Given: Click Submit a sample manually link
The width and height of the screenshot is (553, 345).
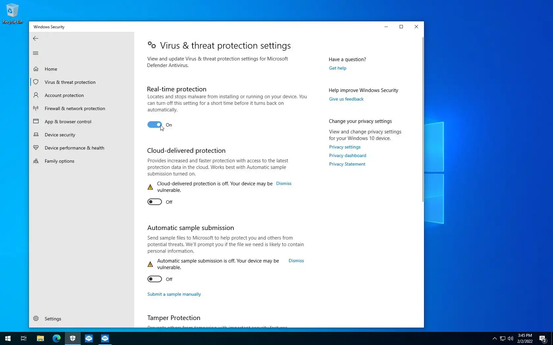Looking at the screenshot, I should pos(174,294).
